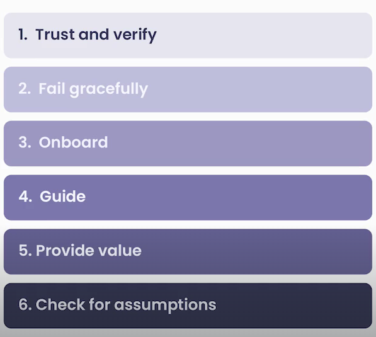Image resolution: width=376 pixels, height=337 pixels.
Task: Click the word verify in the first card
Action: click(135, 35)
